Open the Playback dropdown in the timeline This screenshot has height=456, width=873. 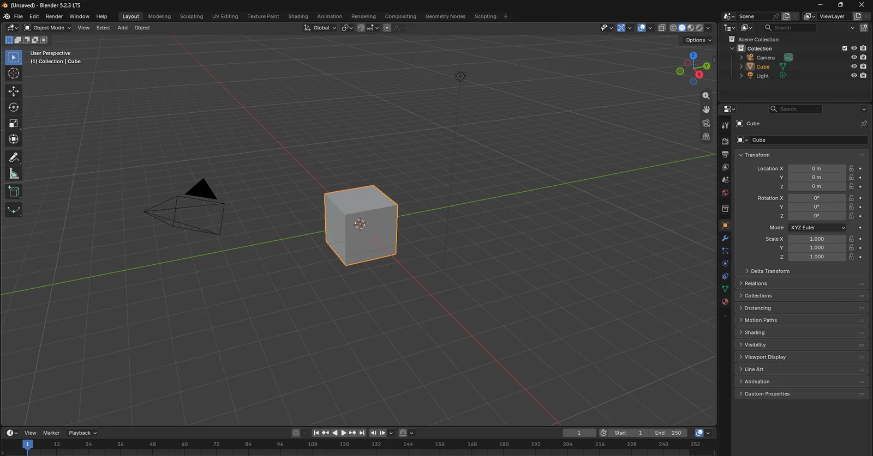coord(83,433)
